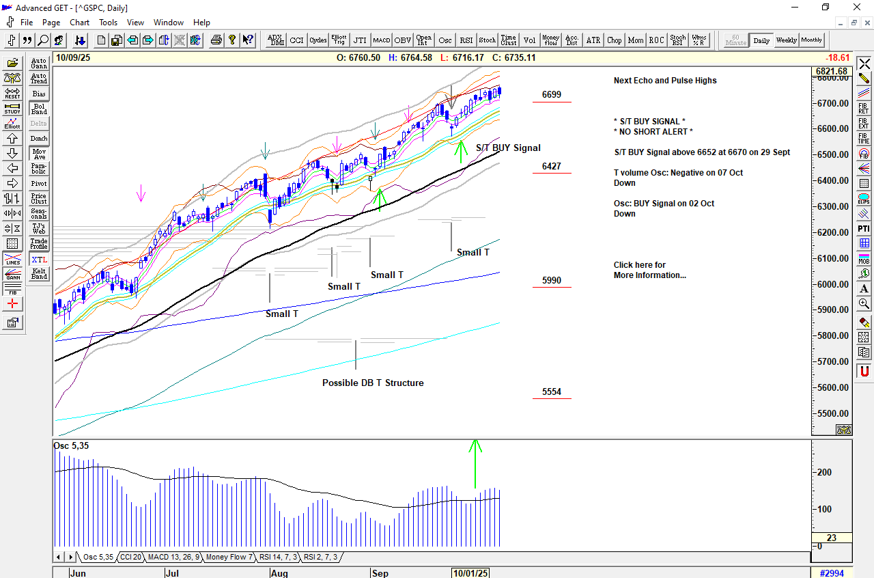Open the Chart menu
Viewport: 874px width, 578px height.
[79, 23]
